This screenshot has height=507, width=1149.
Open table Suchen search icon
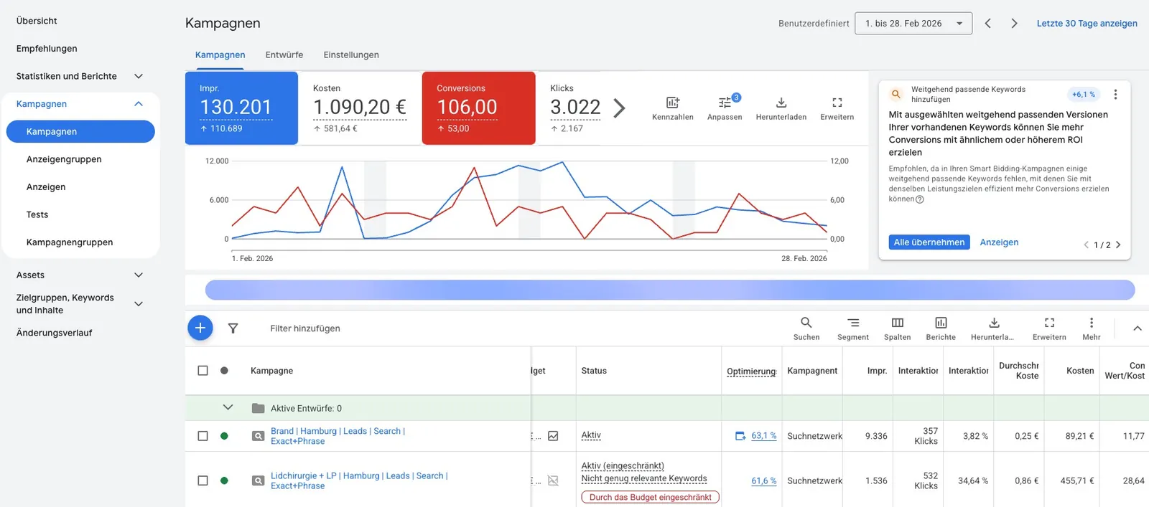click(x=806, y=323)
